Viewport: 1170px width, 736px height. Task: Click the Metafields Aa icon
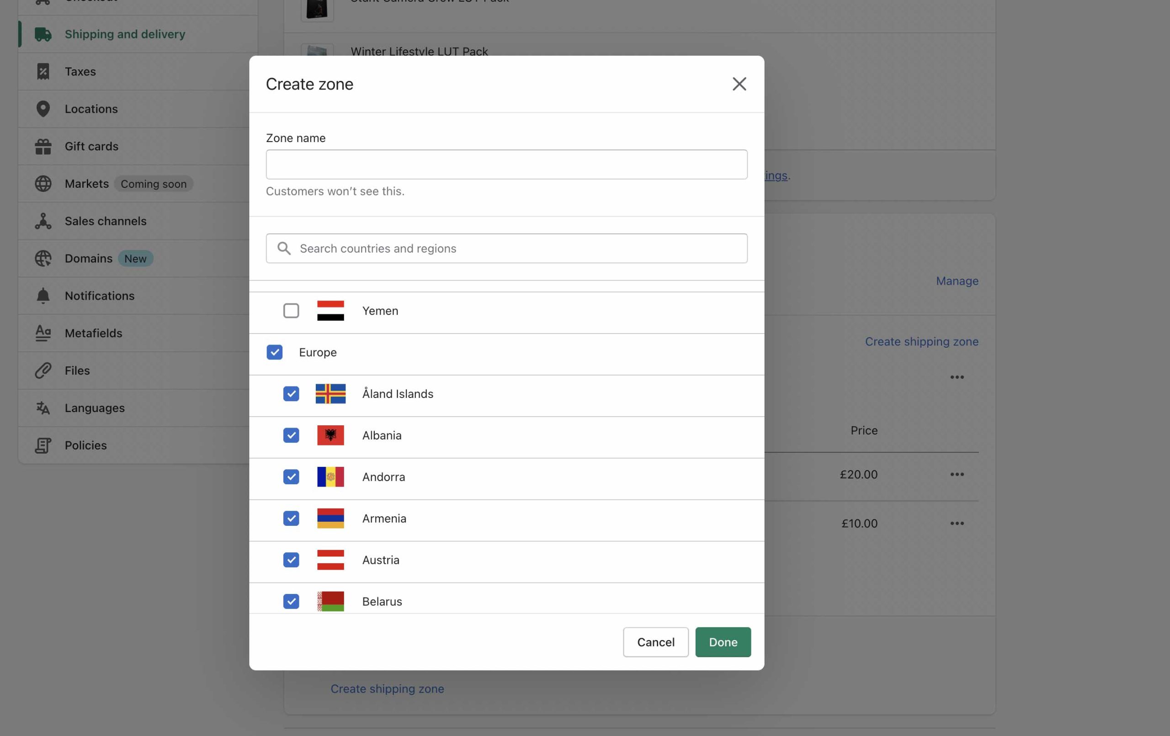point(43,333)
